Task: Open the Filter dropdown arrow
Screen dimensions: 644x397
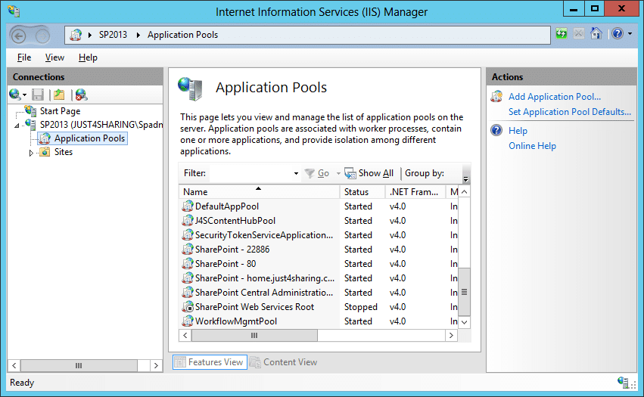Action: (296, 174)
